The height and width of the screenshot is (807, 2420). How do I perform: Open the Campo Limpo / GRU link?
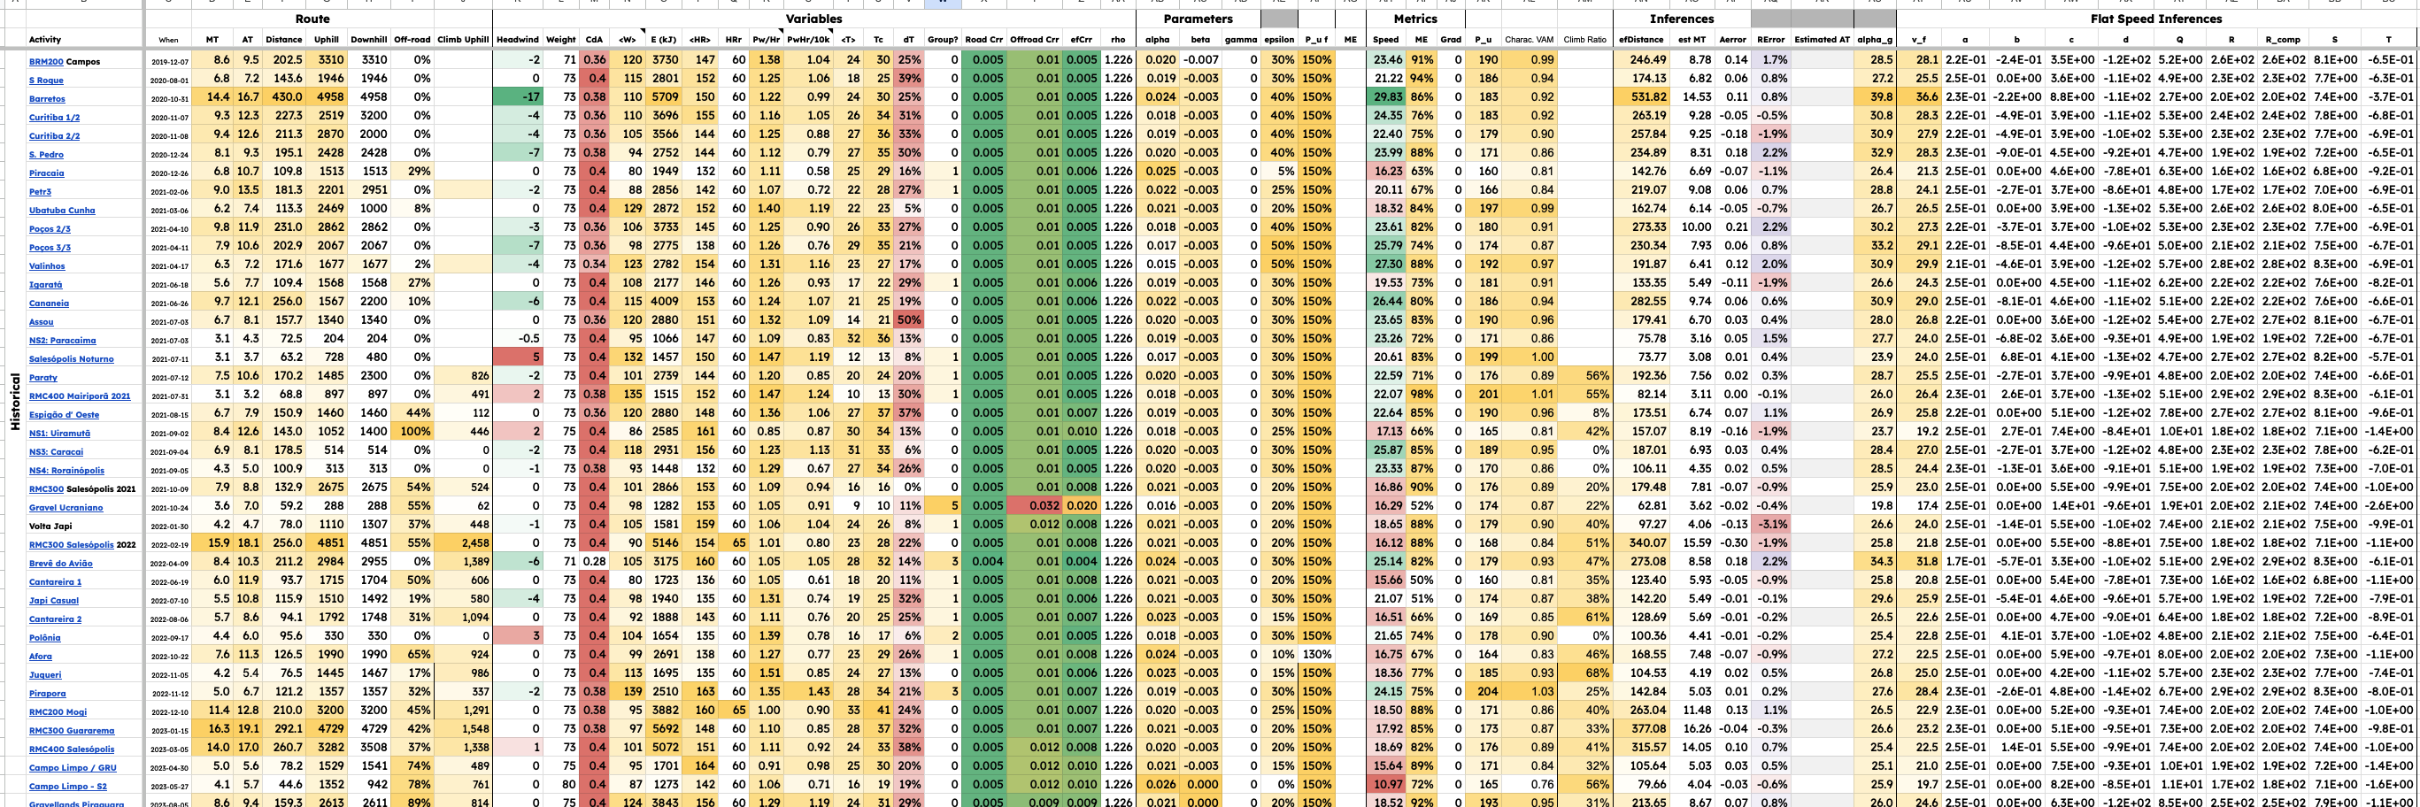[73, 768]
